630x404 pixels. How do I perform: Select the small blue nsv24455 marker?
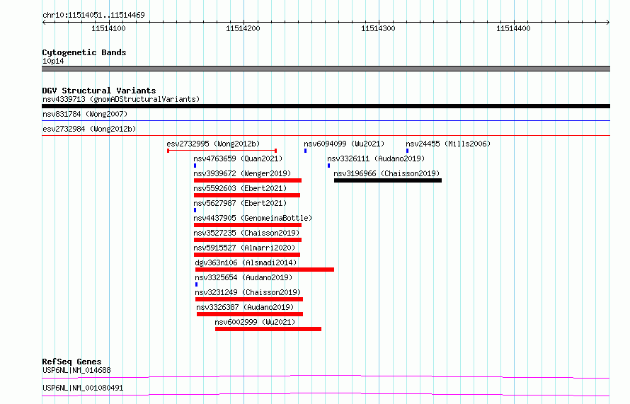pyautogui.click(x=407, y=151)
